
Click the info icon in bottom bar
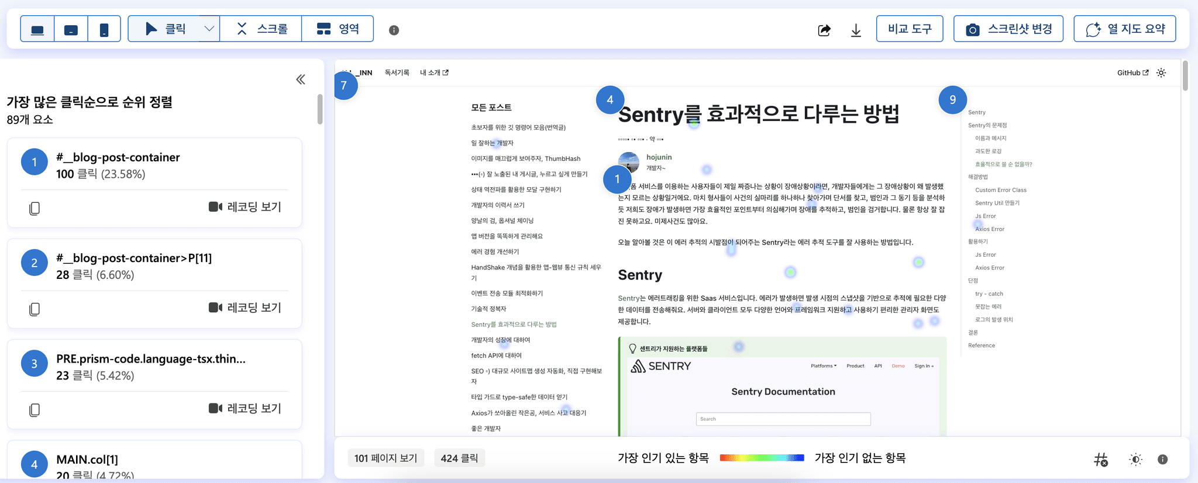[1163, 460]
